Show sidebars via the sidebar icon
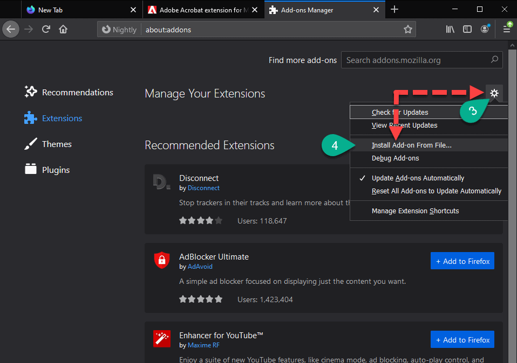The height and width of the screenshot is (363, 517). click(x=467, y=29)
